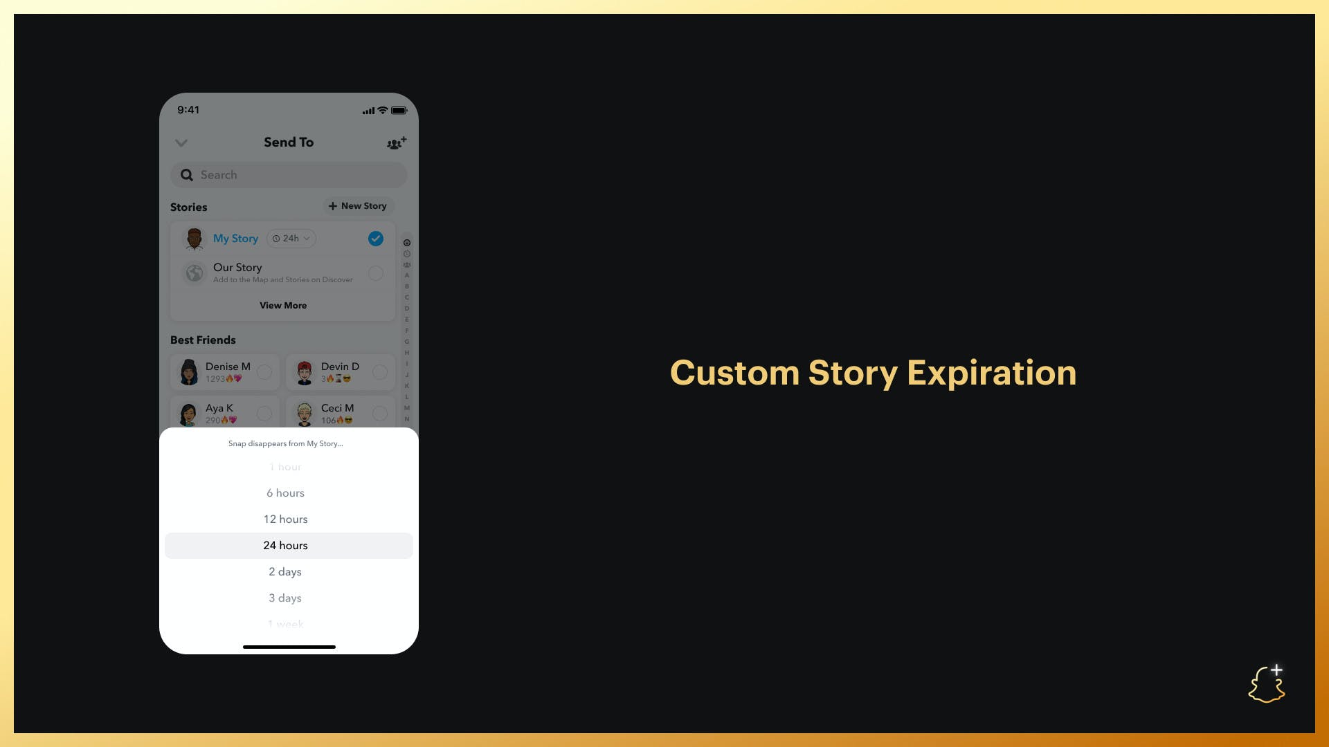
Task: Select 6 hours story expiration option
Action: tap(286, 492)
